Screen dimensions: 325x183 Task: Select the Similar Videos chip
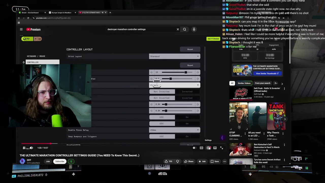click(x=244, y=83)
